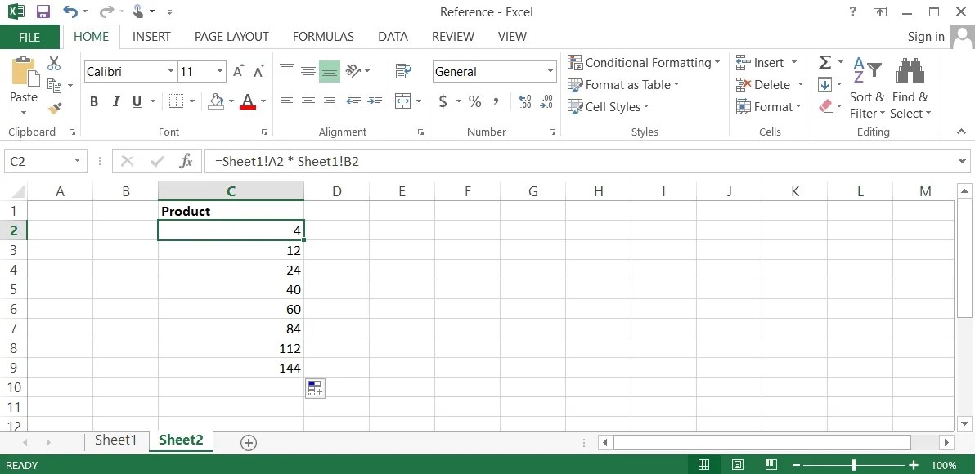Toggle italic formatting
The height and width of the screenshot is (474, 975).
[x=115, y=101]
